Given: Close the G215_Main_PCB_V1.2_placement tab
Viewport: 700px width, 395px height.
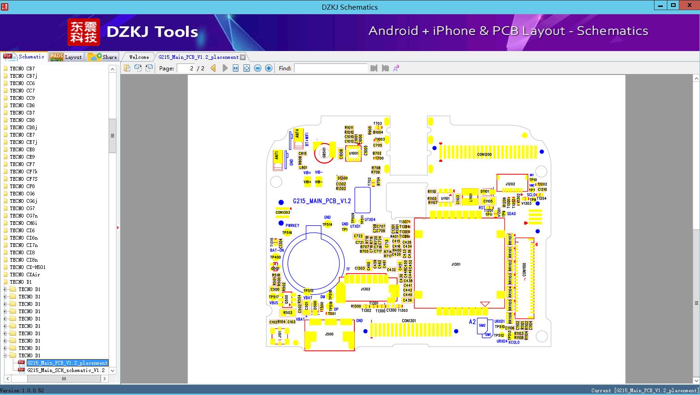Looking at the screenshot, I should click(243, 57).
